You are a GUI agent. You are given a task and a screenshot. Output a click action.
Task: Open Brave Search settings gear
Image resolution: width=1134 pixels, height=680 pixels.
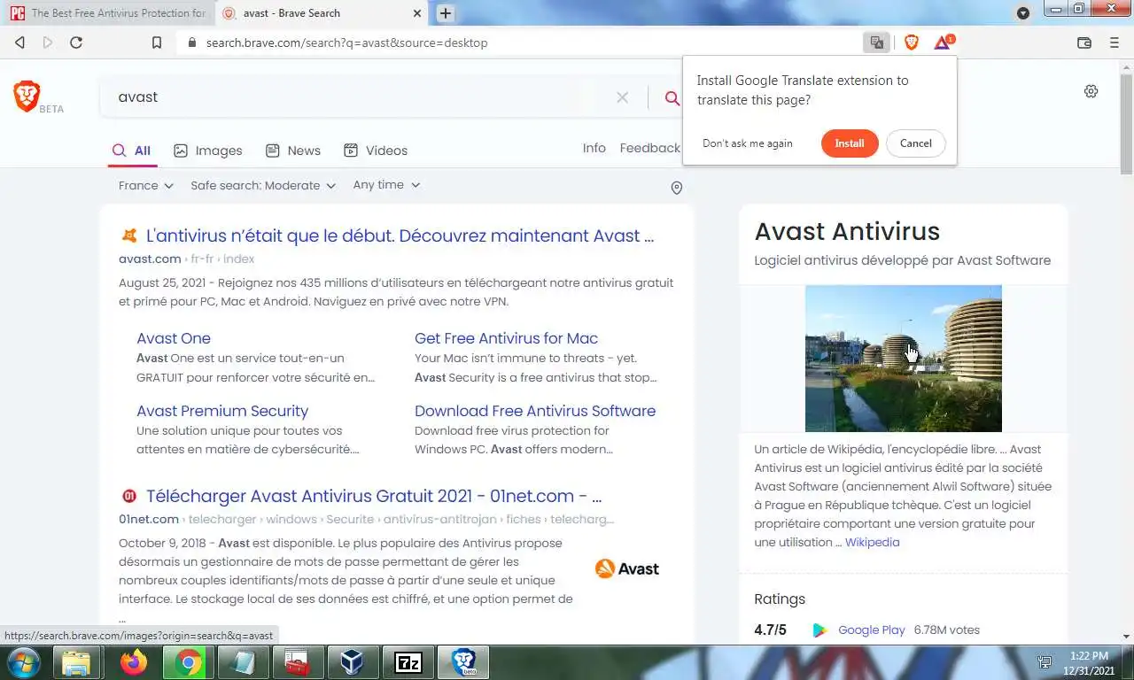[x=1091, y=91]
